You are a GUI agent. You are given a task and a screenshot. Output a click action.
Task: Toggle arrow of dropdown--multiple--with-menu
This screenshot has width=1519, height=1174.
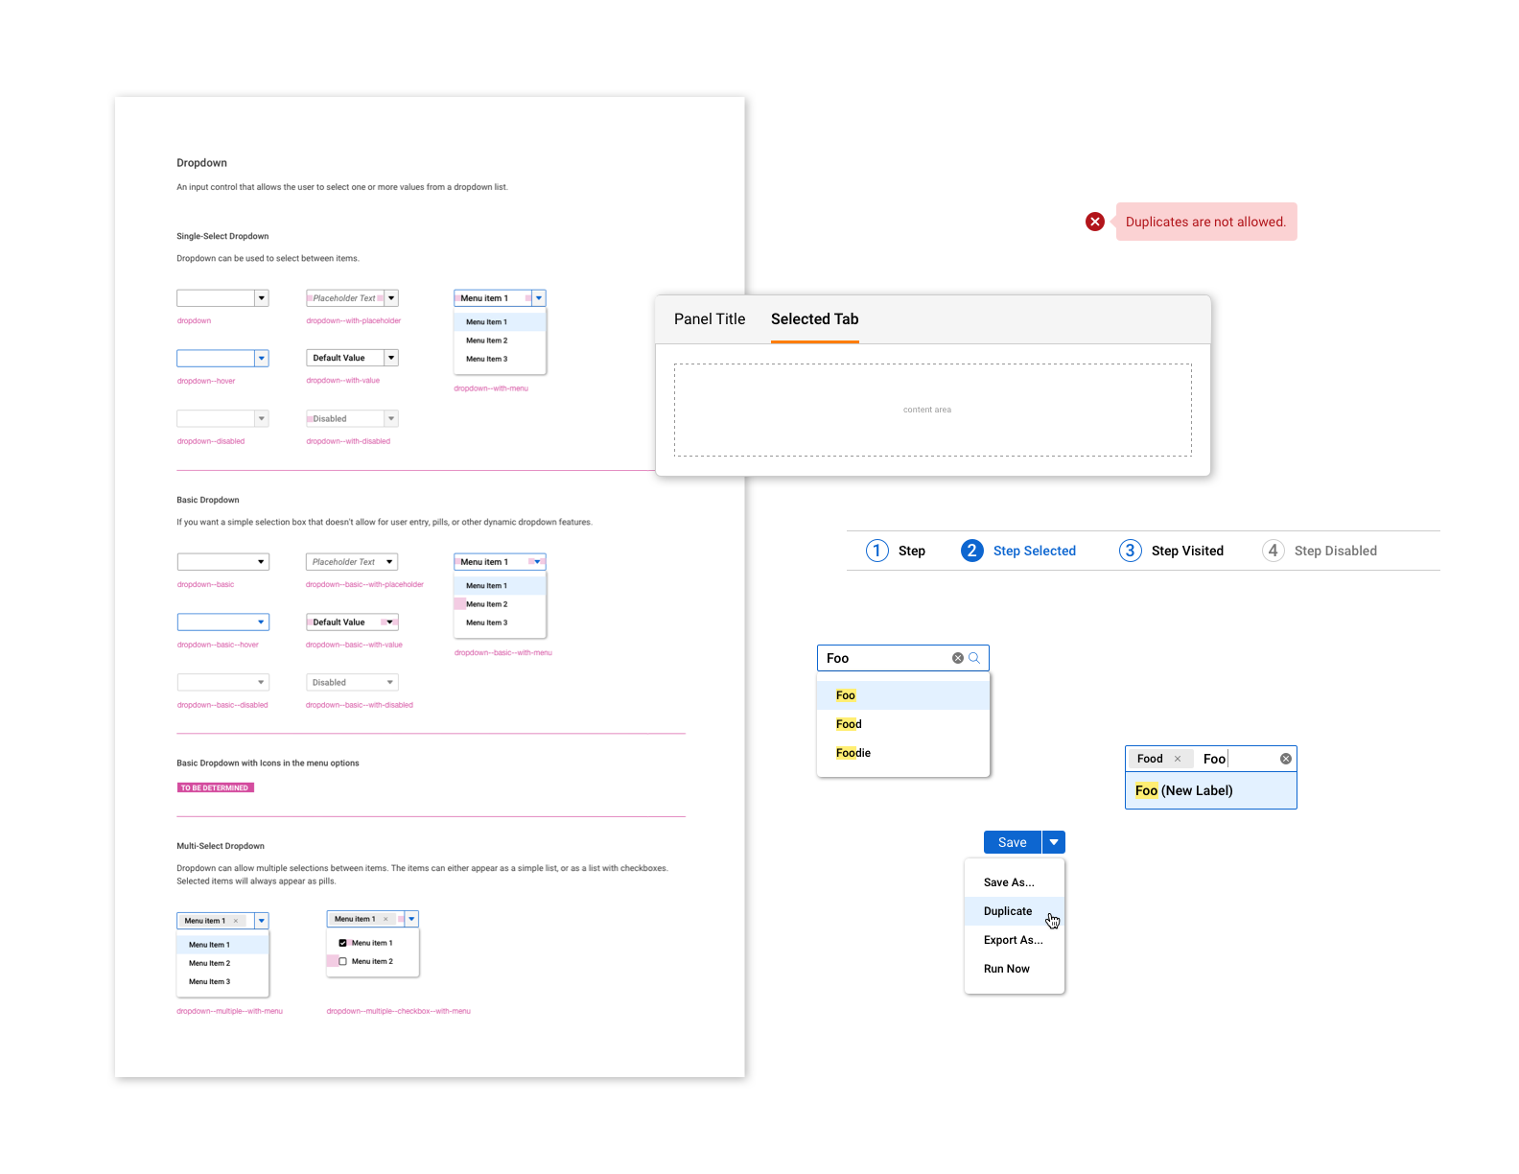[262, 921]
